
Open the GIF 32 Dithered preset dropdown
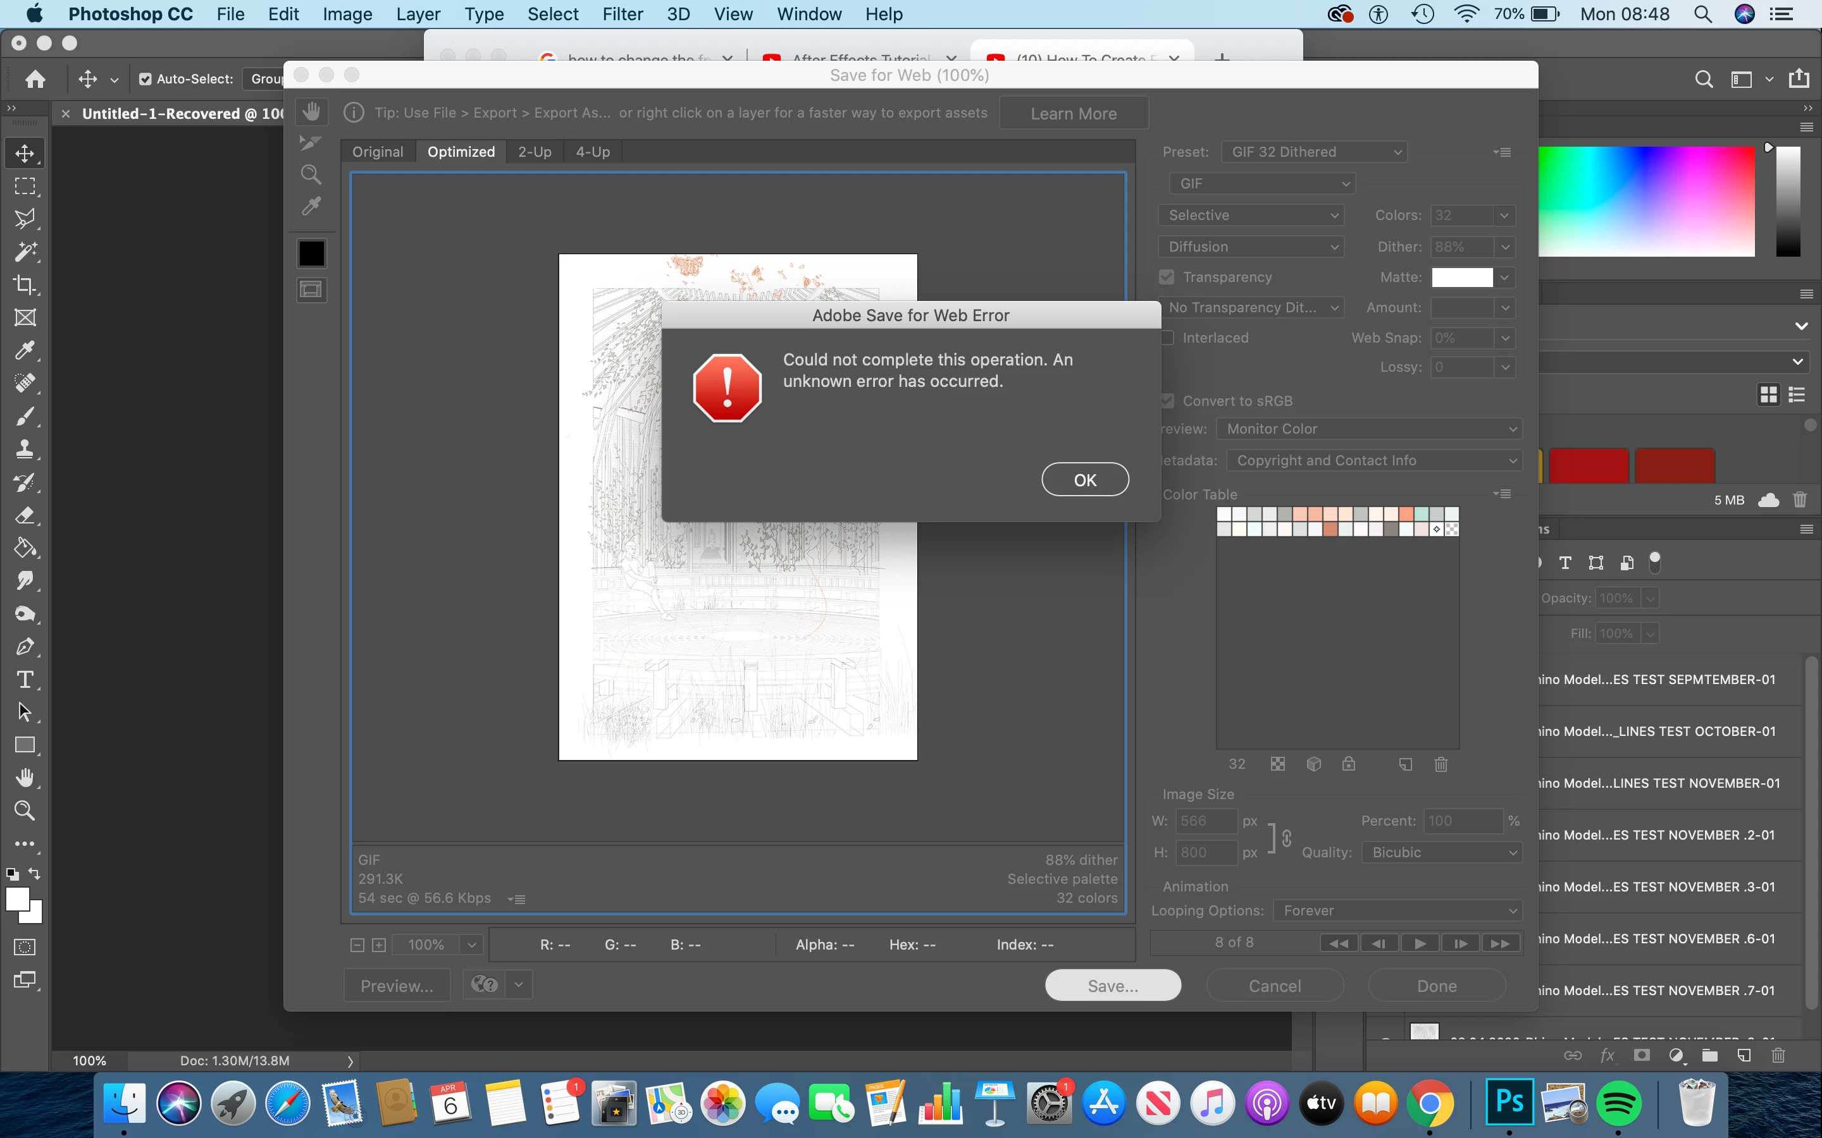[1314, 152]
